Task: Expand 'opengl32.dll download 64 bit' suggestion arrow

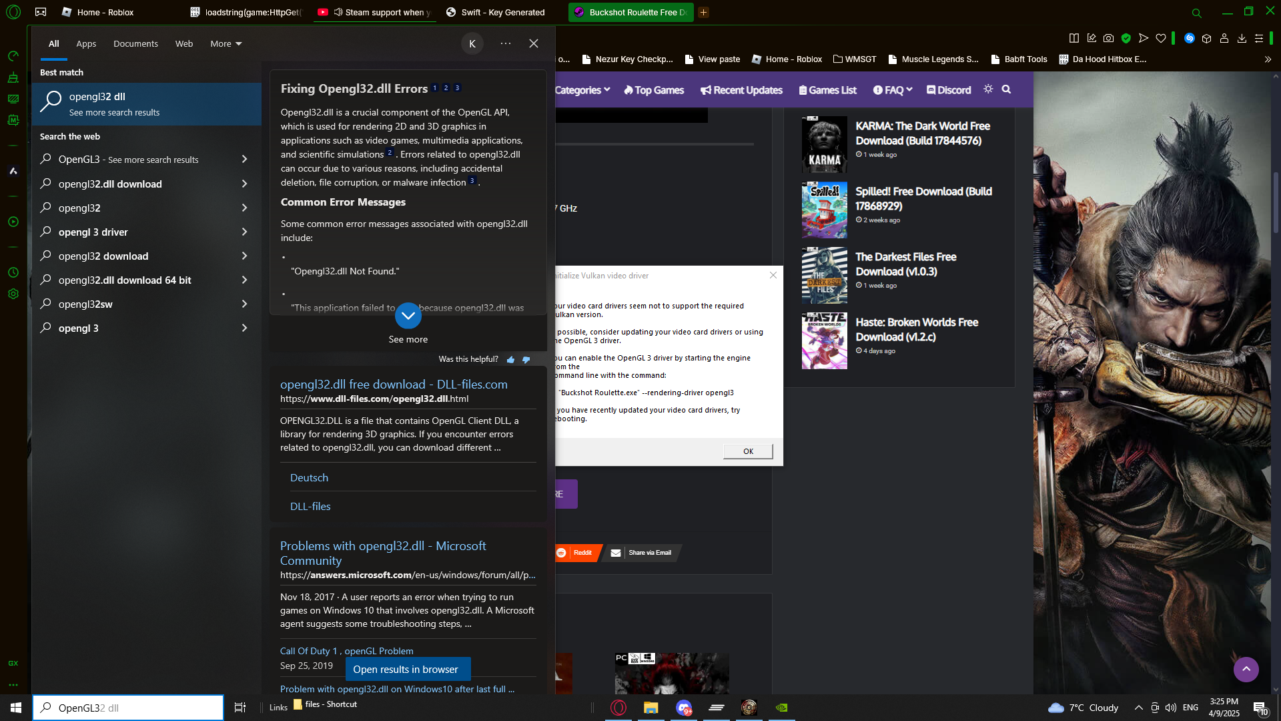Action: pos(244,280)
